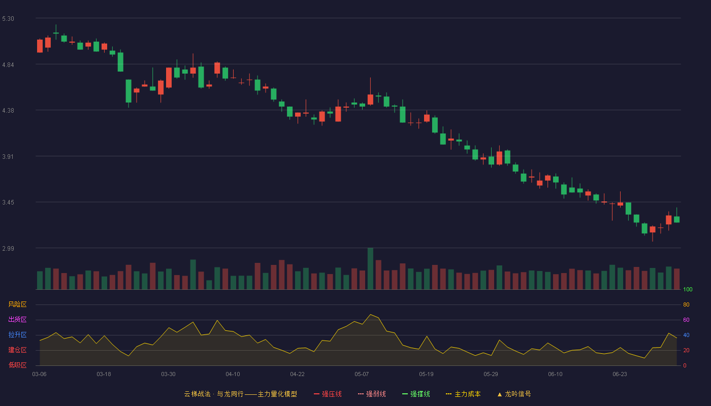This screenshot has height=406, width=711.
Task: Toggle the 龙吟信号 legend item
Action: [514, 394]
